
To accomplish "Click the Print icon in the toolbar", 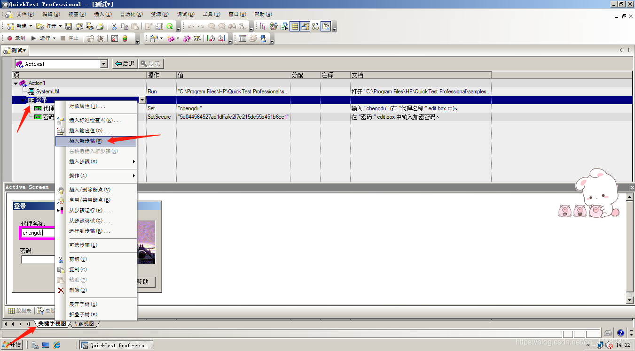I will pos(100,26).
